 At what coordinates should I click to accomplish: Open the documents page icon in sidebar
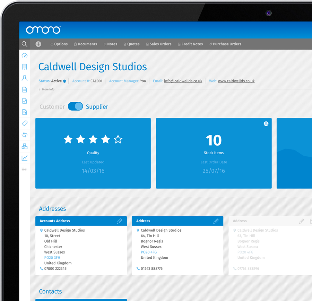point(24,89)
